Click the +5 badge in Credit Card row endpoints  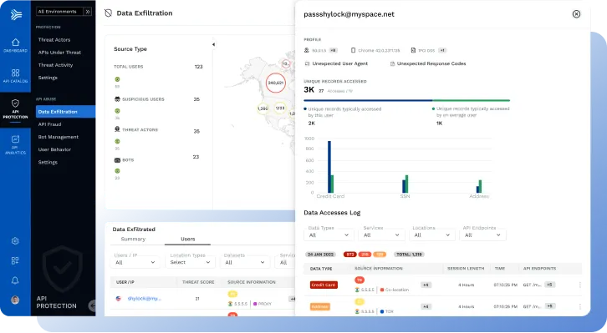[x=549, y=285]
